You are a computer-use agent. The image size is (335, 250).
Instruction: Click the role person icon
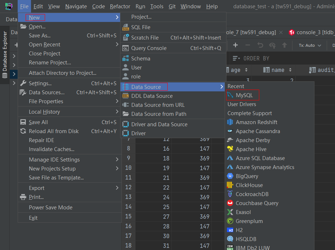(125, 76)
